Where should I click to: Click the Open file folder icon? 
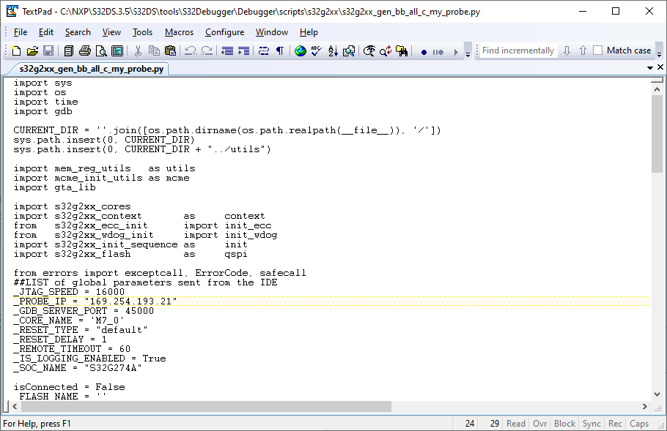32,51
